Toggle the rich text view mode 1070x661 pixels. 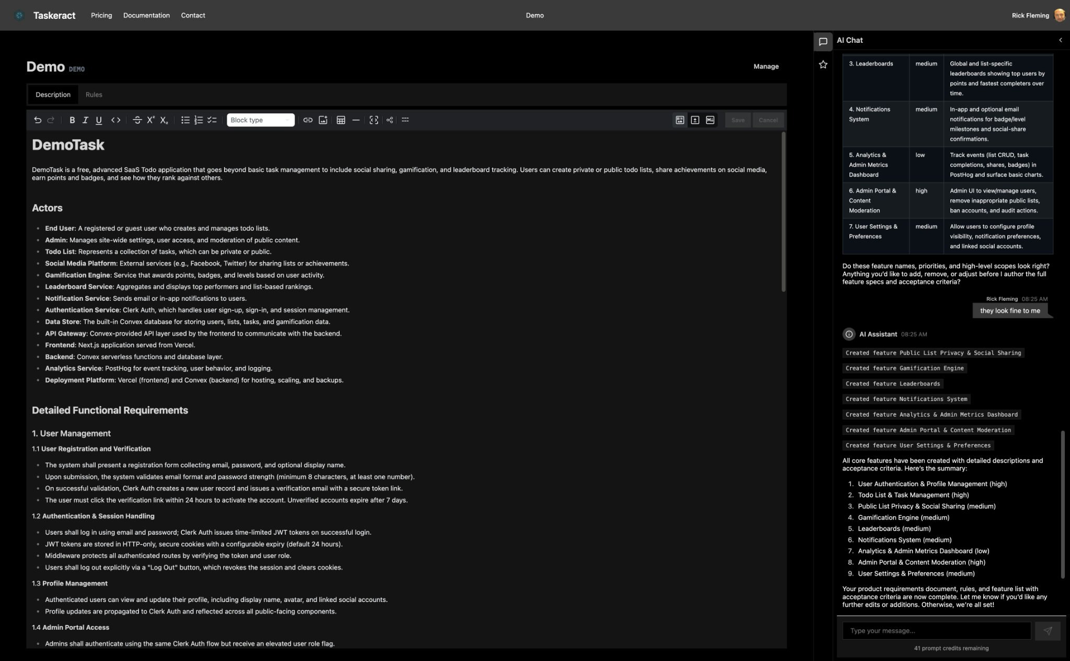click(680, 120)
